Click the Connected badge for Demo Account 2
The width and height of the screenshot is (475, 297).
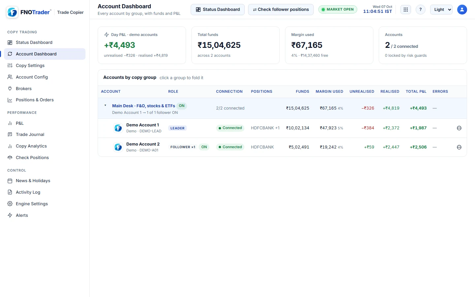pyautogui.click(x=230, y=147)
